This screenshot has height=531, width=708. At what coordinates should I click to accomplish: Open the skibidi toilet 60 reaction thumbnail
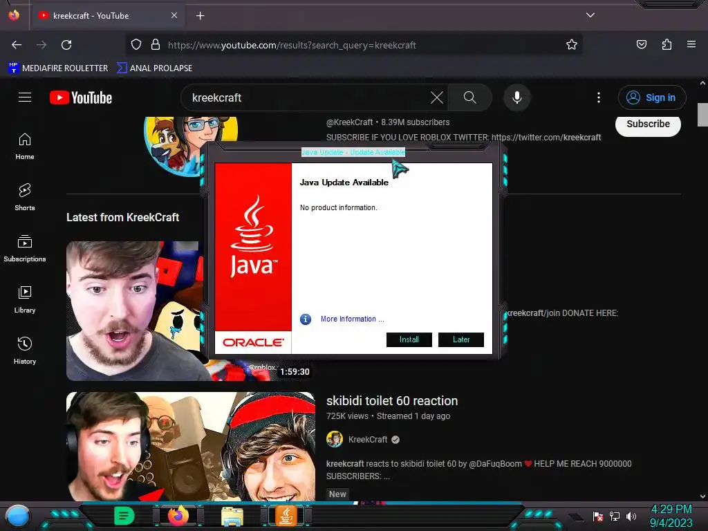pyautogui.click(x=191, y=446)
